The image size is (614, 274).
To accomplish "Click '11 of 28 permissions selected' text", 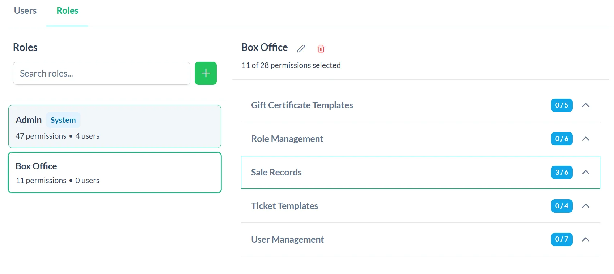I will [291, 65].
